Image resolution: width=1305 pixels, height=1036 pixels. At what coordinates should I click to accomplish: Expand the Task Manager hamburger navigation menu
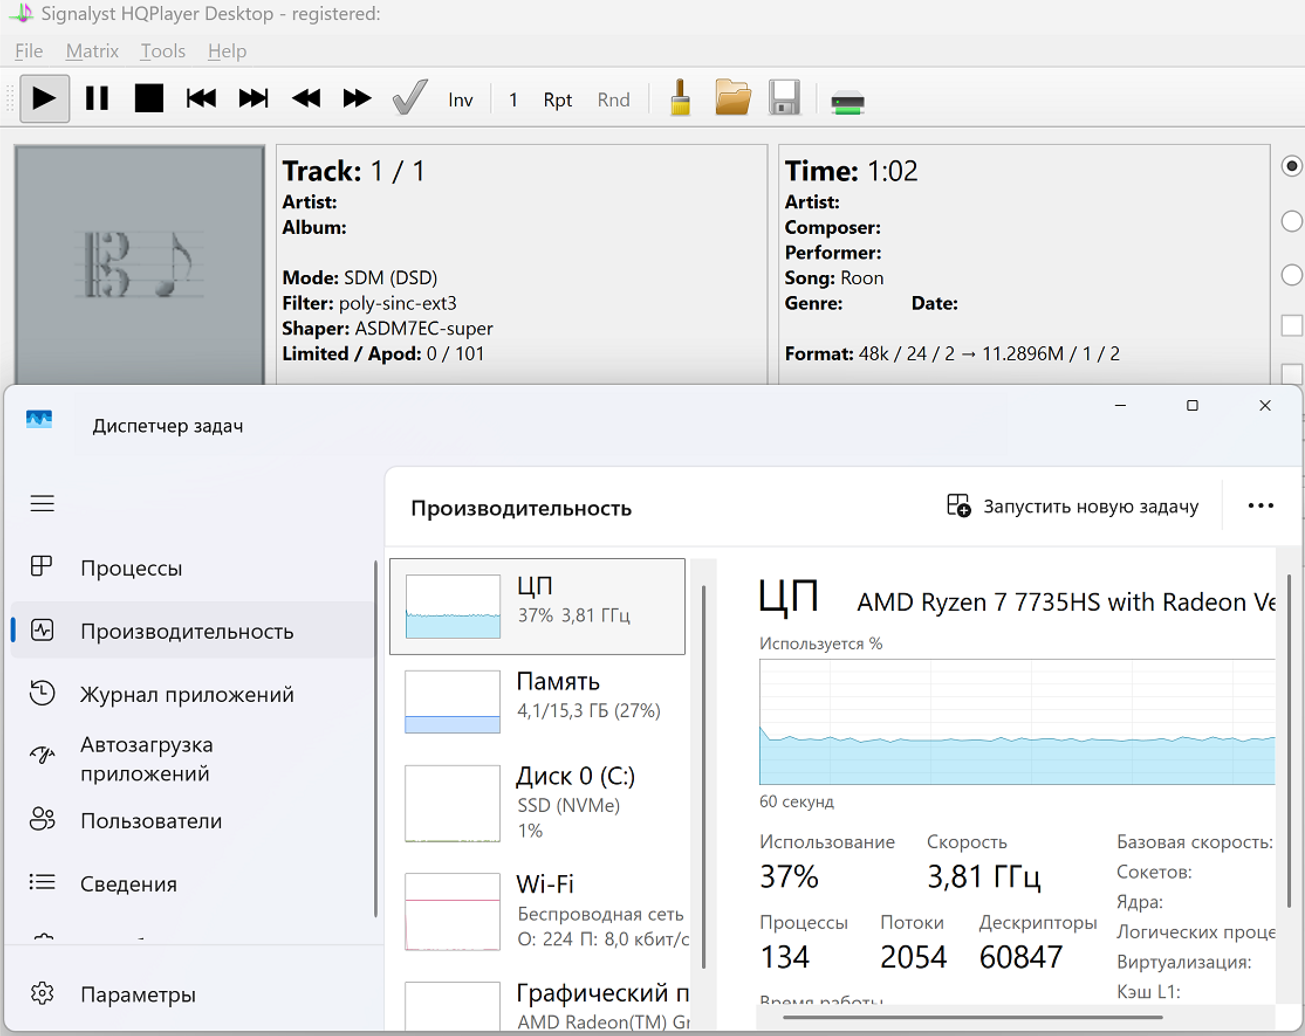(42, 503)
